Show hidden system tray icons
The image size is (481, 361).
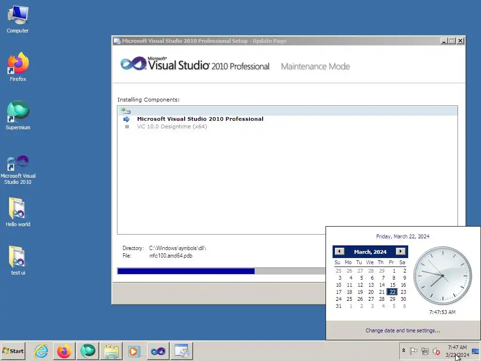click(x=403, y=351)
